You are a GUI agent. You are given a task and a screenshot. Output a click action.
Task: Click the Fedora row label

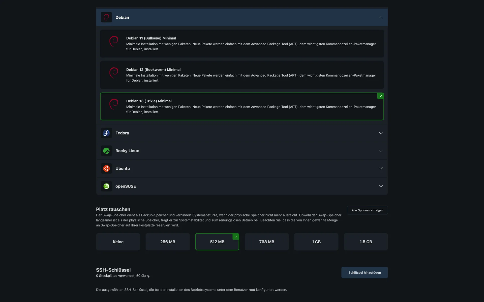tap(122, 133)
